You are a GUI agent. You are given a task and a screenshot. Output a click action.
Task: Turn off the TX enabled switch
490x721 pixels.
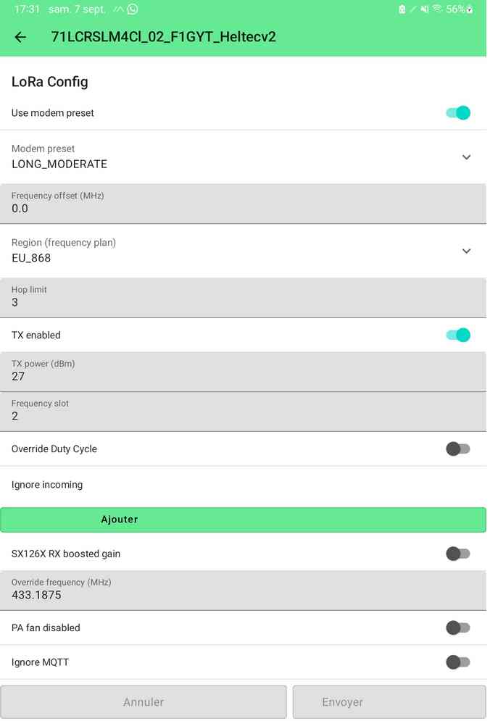coord(458,336)
